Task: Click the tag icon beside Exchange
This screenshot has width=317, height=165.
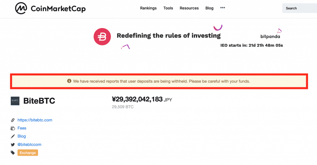Action: pos(13,153)
